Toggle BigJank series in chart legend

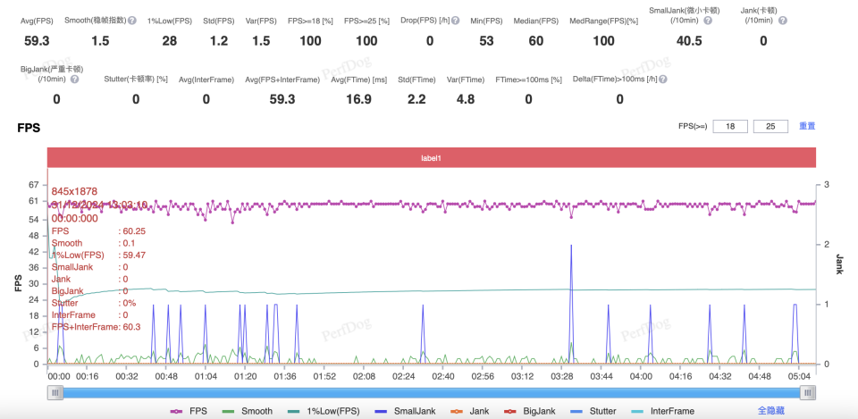(x=531, y=411)
